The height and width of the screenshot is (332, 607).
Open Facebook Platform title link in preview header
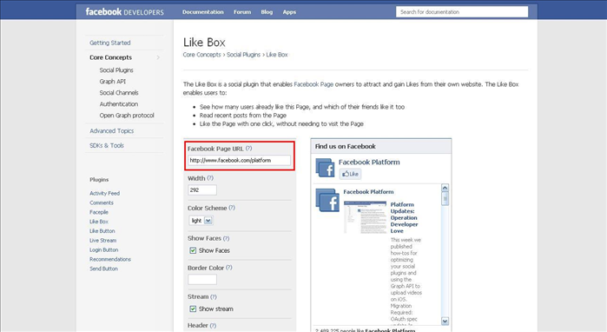point(369,162)
